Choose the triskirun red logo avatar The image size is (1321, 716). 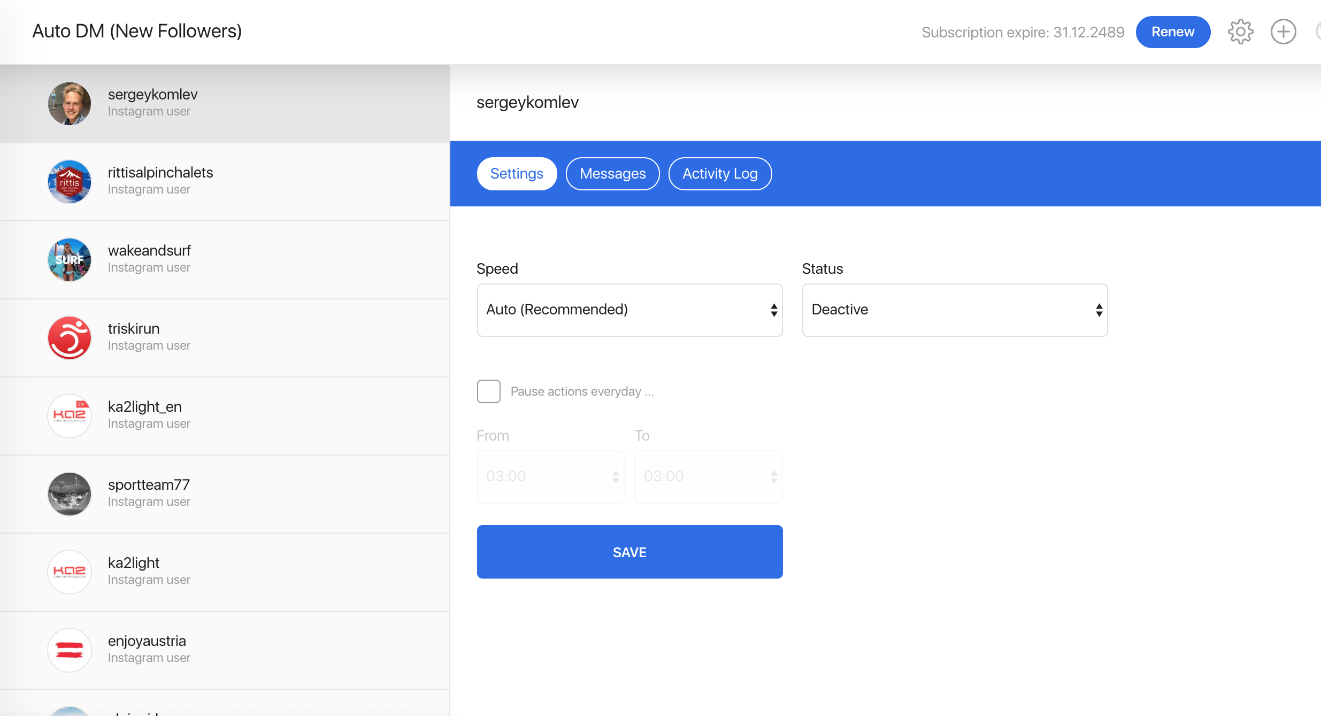click(70, 338)
